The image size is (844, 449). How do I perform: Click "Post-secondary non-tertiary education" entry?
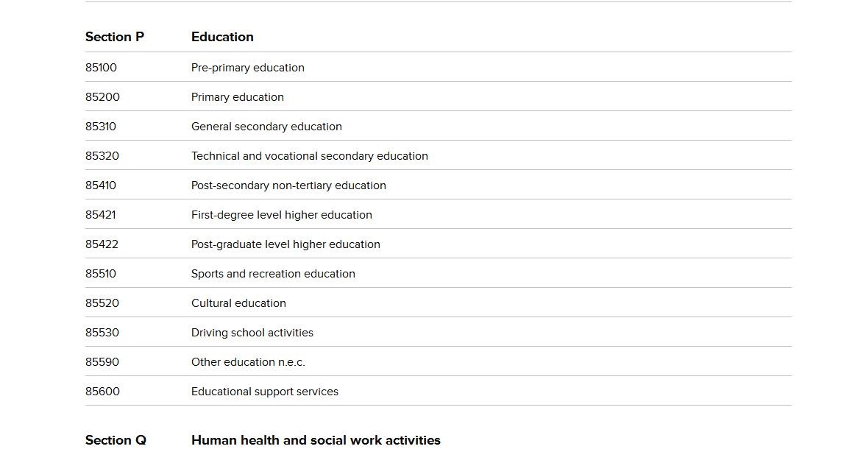click(288, 185)
